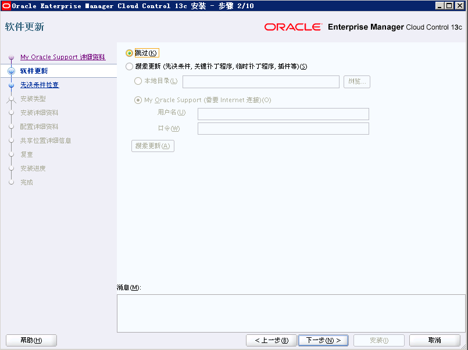The width and height of the screenshot is (468, 350).
Task: Choose the My Oracle Support Internet radio button
Action: click(138, 100)
